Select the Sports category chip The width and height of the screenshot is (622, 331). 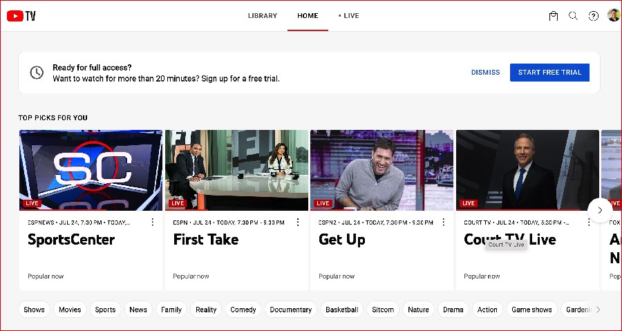click(105, 310)
